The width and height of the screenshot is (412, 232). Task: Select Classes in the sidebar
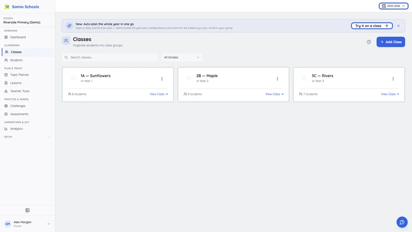click(27, 52)
